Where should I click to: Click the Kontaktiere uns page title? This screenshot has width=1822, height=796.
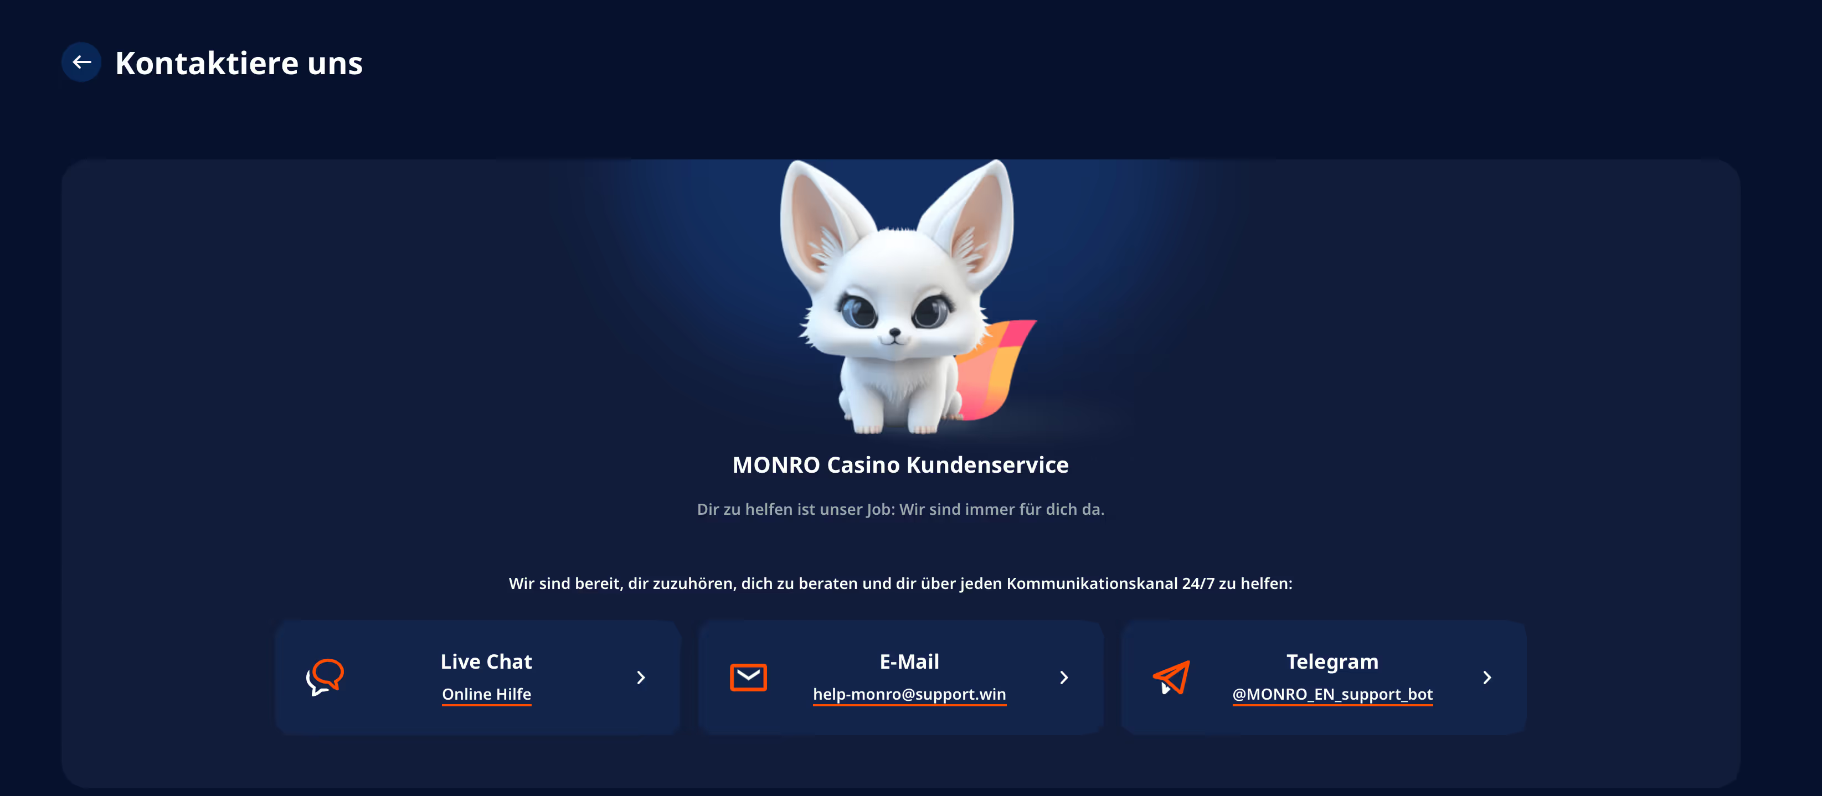[x=239, y=63]
